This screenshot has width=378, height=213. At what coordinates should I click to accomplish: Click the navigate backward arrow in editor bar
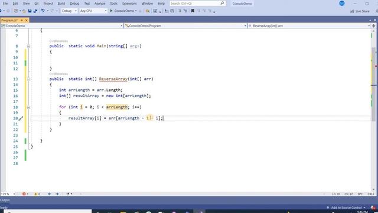point(50,194)
